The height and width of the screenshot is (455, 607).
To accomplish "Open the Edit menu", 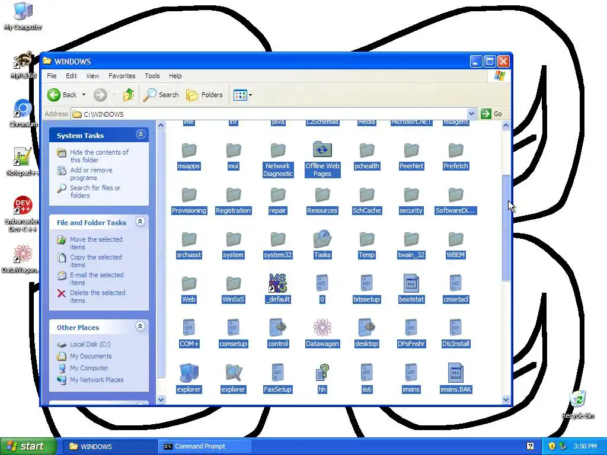I will (x=71, y=76).
